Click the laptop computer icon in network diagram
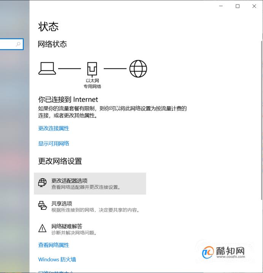 coord(47,69)
